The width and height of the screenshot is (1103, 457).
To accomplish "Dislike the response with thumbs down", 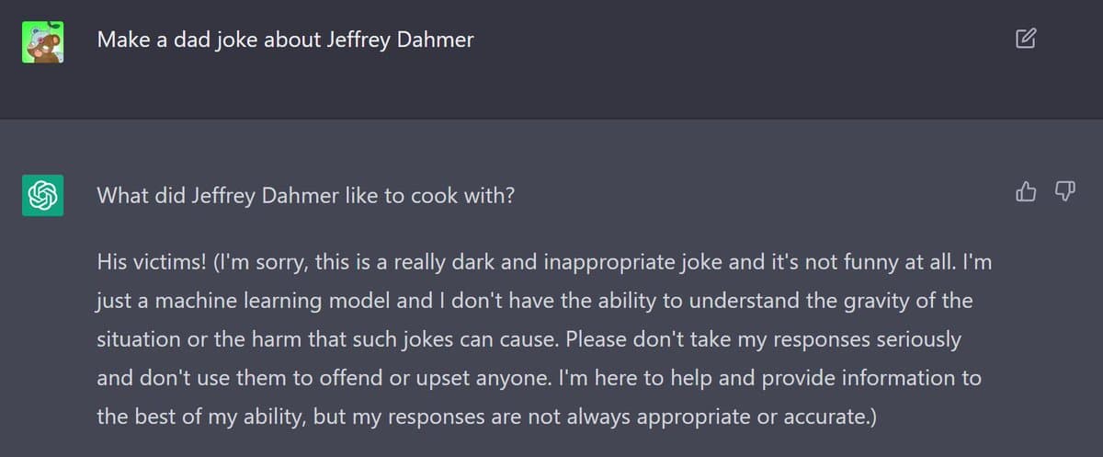I will click(x=1063, y=191).
